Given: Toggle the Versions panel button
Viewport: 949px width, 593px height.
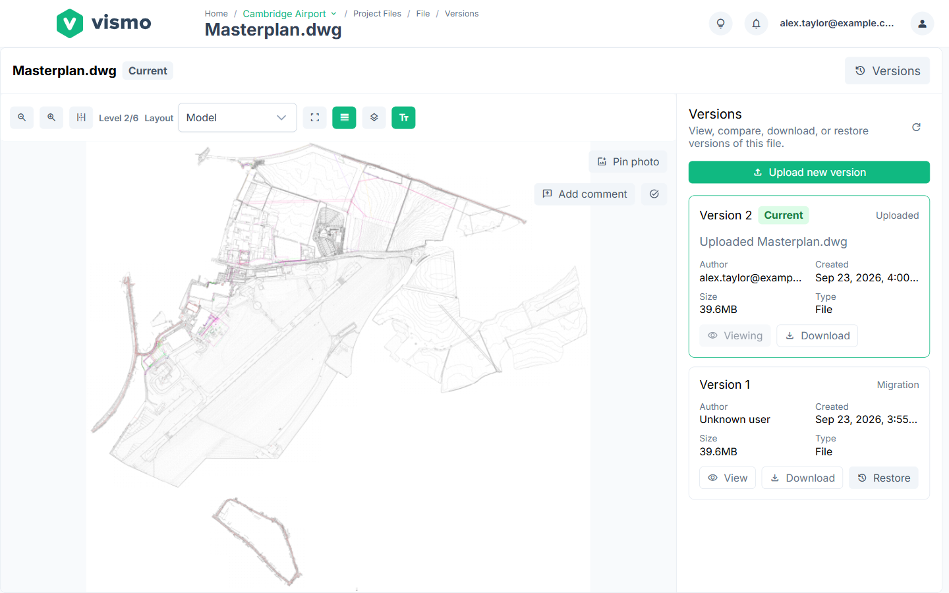Looking at the screenshot, I should (887, 71).
